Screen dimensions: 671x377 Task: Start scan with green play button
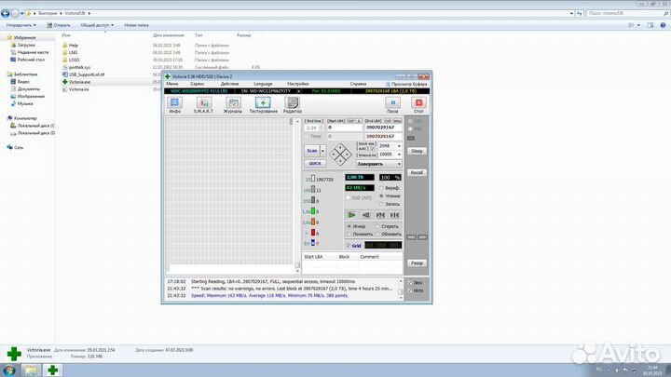pos(351,215)
